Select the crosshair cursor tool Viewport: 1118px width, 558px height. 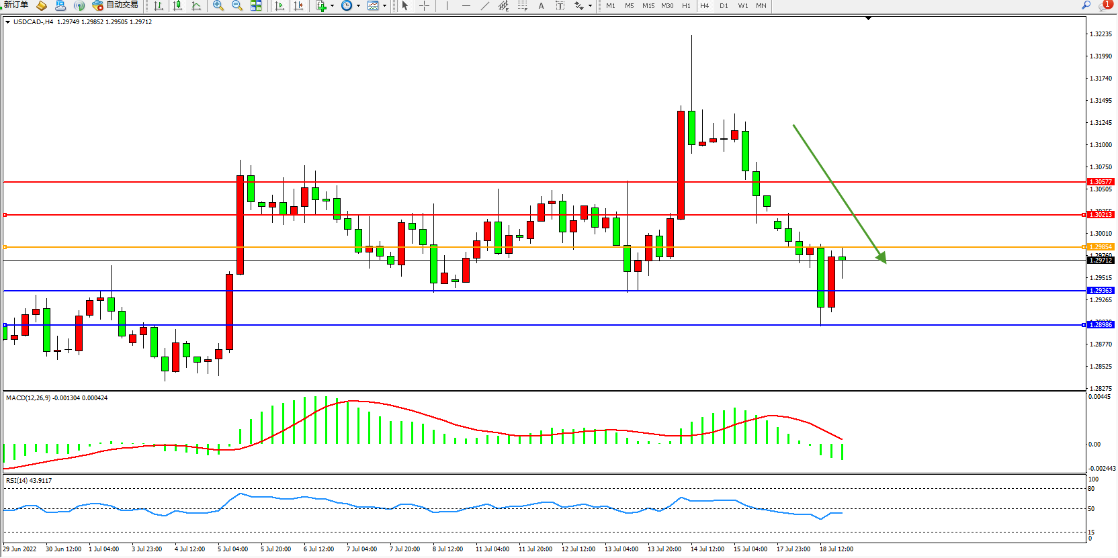(x=425, y=5)
